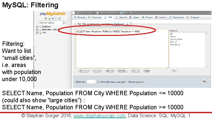Click the INSERT template button
This screenshot has height=119, width=212.
click(110, 71)
